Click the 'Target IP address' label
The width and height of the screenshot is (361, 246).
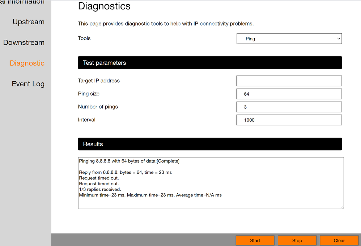coord(99,81)
